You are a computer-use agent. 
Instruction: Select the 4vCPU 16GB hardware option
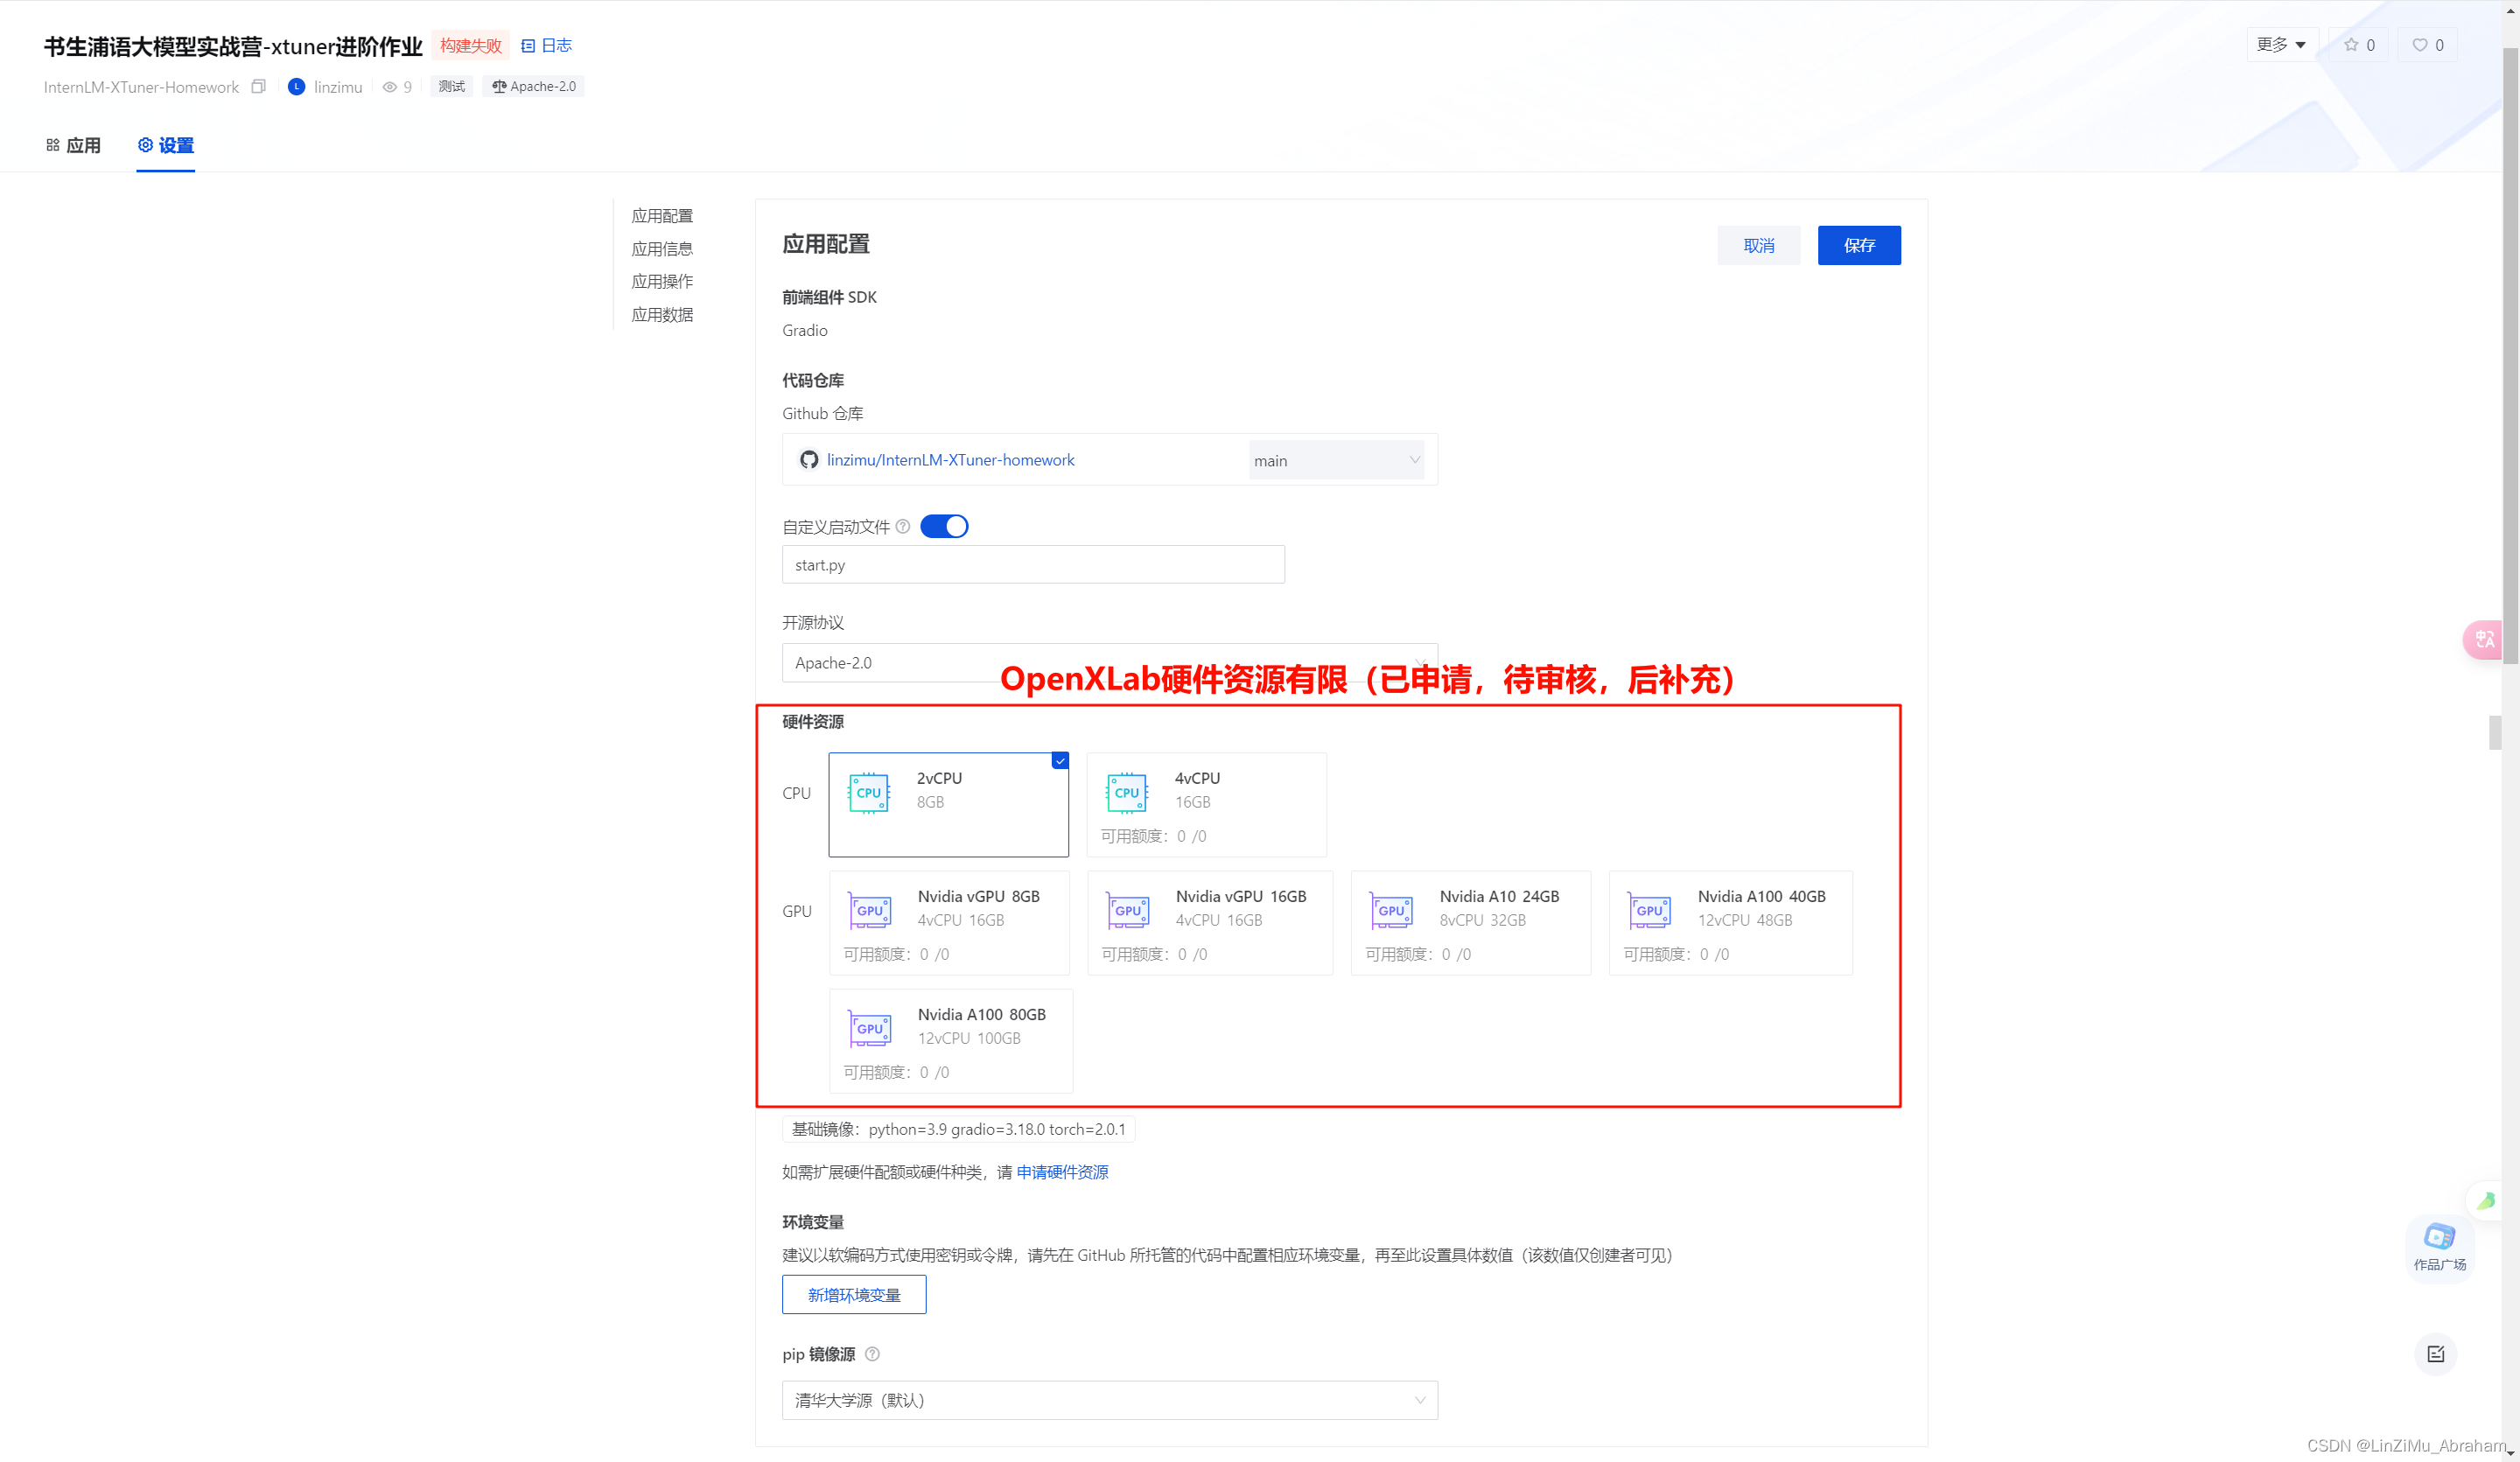click(x=1206, y=805)
